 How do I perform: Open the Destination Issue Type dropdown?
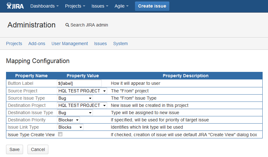[75, 113]
